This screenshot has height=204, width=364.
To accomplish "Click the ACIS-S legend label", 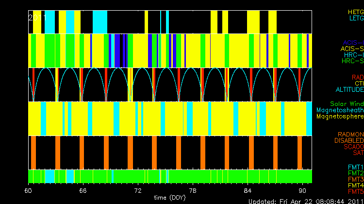I will (352, 49).
